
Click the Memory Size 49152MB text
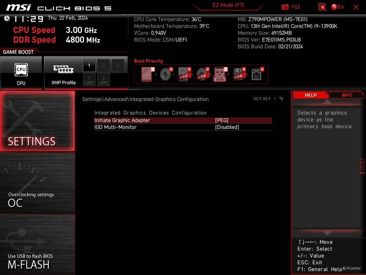click(264, 33)
